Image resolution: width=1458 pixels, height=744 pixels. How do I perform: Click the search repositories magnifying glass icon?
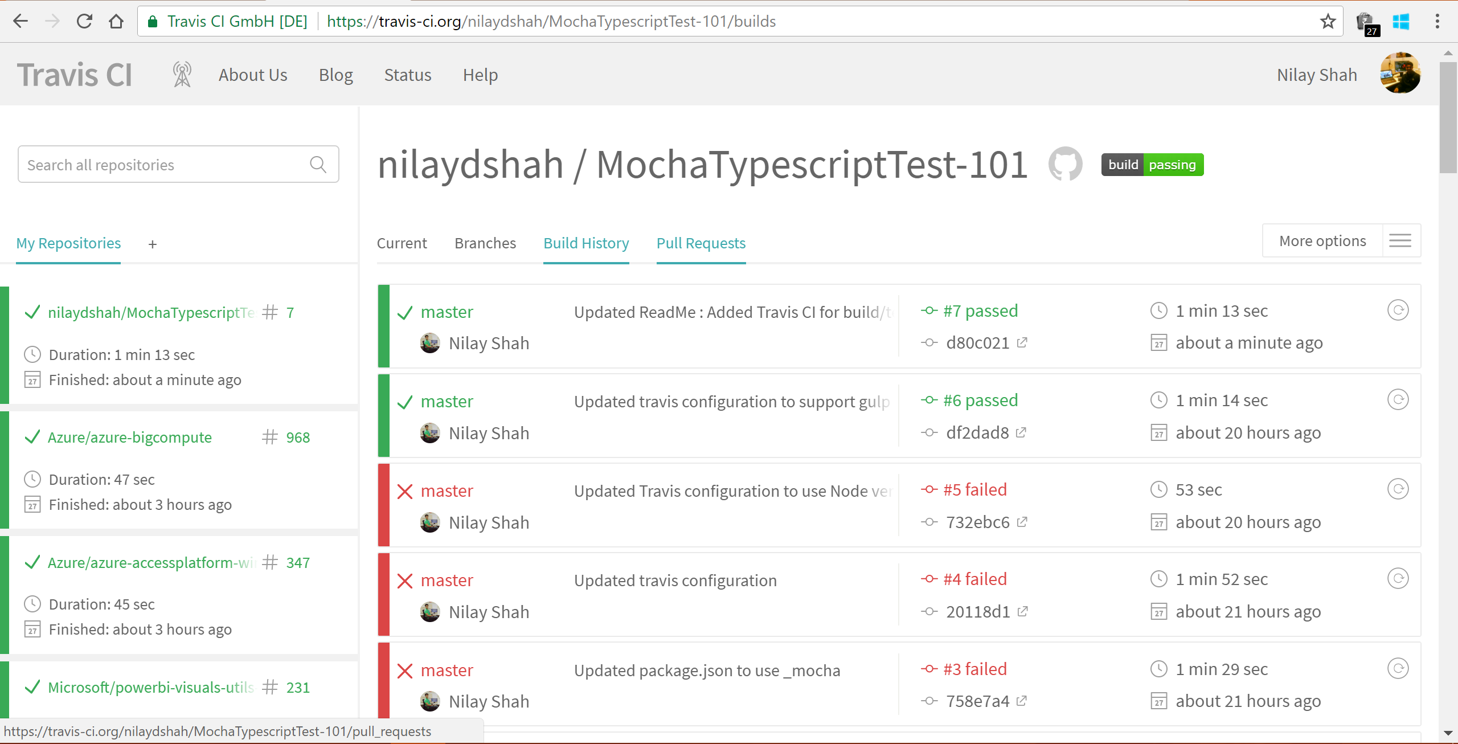[x=319, y=165]
